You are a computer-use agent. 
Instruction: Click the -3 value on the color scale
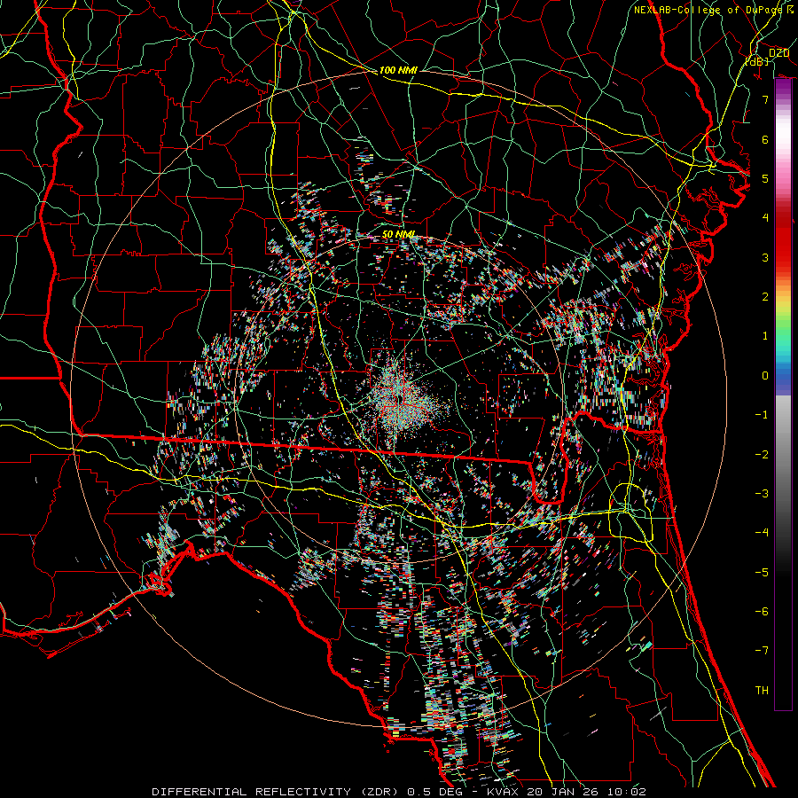(762, 494)
